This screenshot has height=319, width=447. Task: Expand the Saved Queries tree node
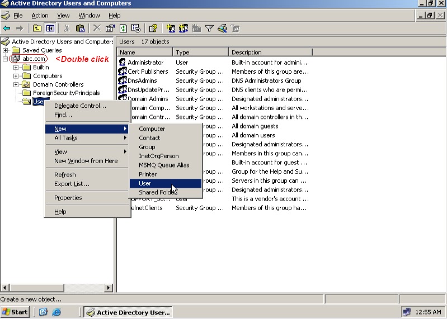pyautogui.click(x=5, y=50)
